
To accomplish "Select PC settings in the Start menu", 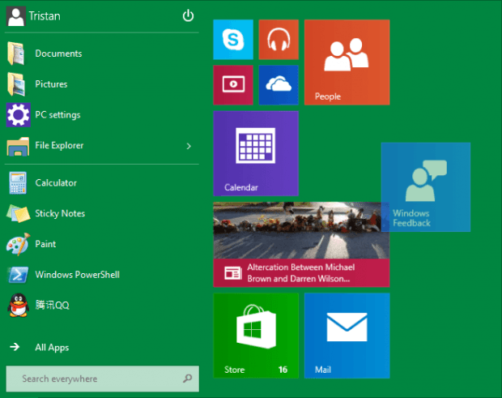I will pos(57,115).
